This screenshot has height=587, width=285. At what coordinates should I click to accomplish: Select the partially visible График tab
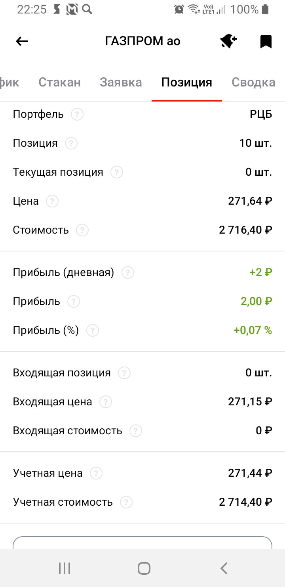[x=9, y=82]
